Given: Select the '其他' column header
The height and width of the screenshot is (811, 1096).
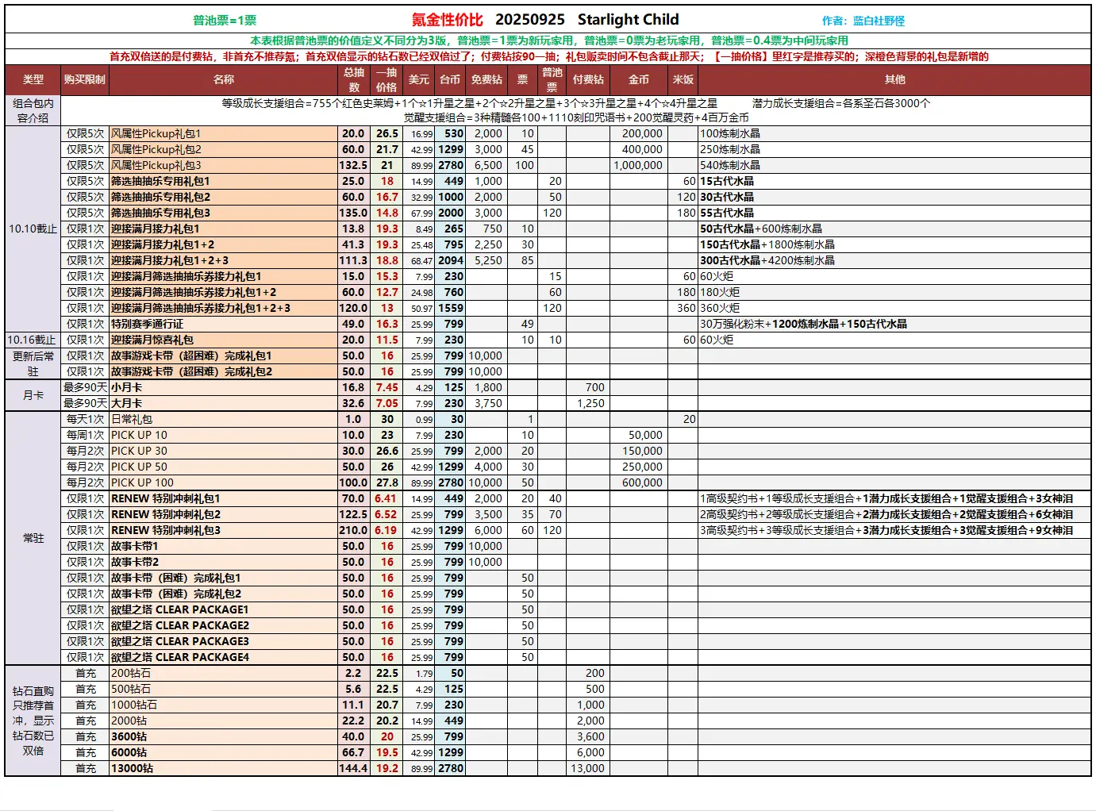Looking at the screenshot, I should coord(894,79).
